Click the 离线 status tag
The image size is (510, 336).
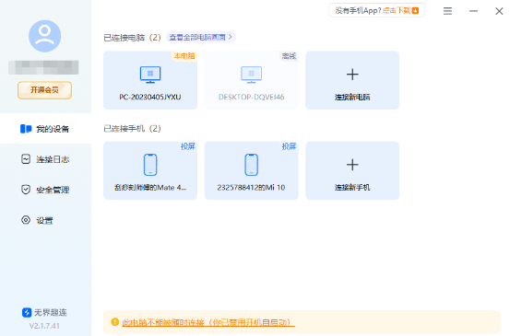coord(289,56)
